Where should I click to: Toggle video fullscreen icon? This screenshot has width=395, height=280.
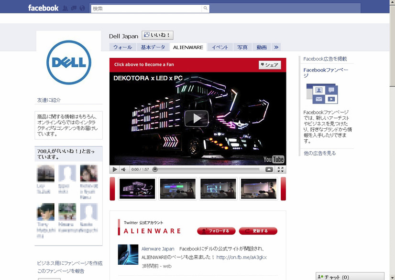click(x=281, y=169)
